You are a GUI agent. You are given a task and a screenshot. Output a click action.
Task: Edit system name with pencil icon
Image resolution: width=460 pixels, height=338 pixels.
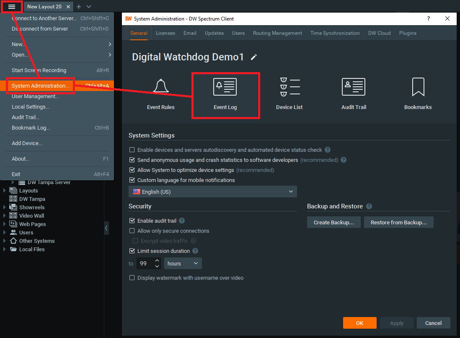pyautogui.click(x=254, y=57)
